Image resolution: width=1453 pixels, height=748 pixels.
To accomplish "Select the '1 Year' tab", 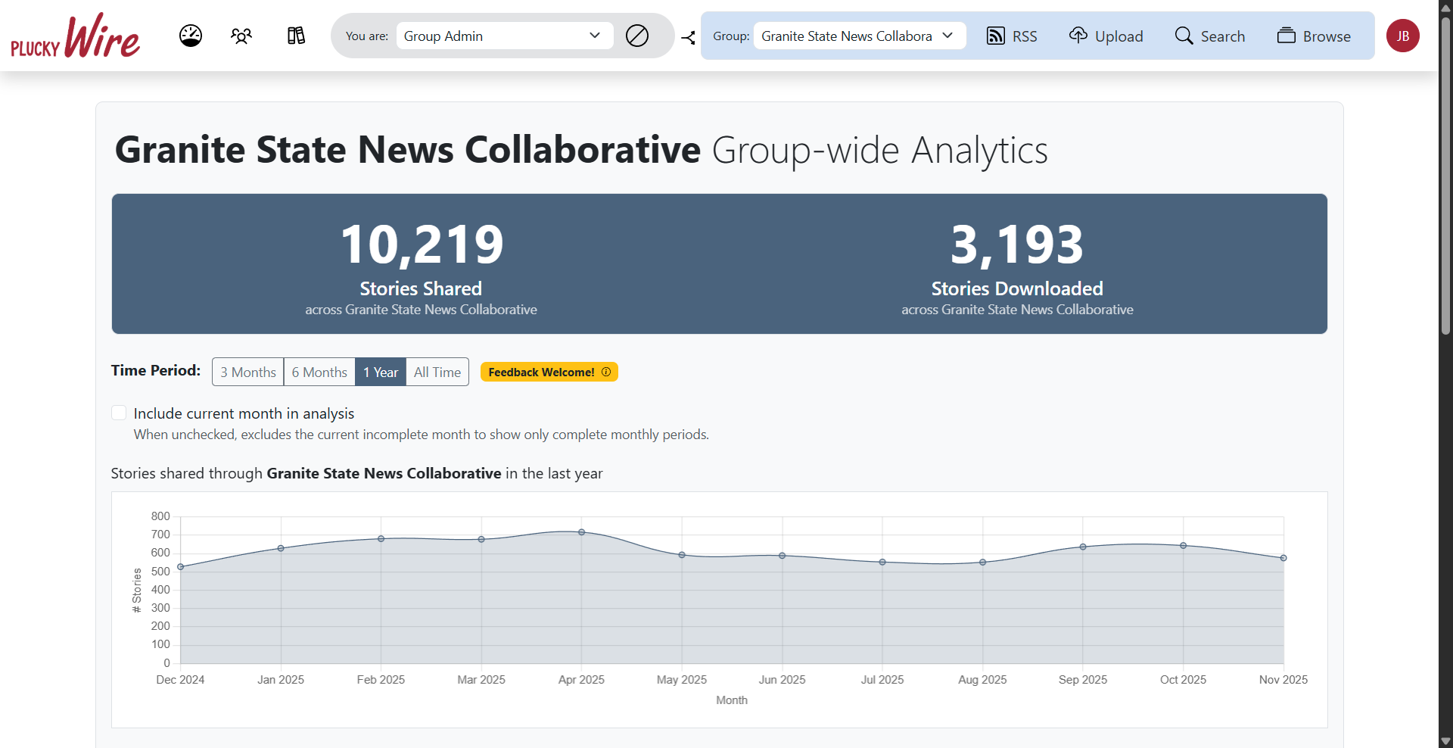I will tap(380, 372).
